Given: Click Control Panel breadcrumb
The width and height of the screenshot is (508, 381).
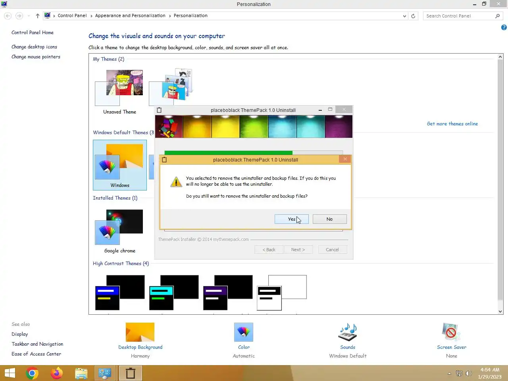Looking at the screenshot, I should pos(72,16).
